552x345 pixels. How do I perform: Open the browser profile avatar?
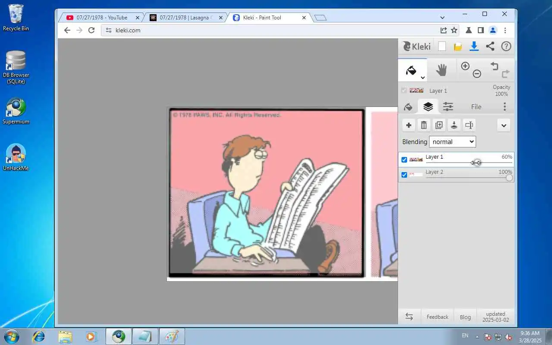point(493,30)
